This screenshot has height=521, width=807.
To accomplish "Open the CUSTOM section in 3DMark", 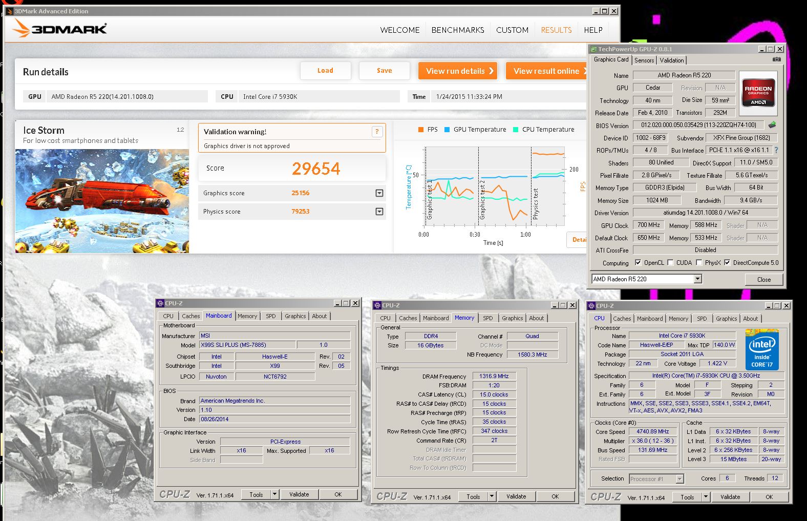I will point(512,30).
